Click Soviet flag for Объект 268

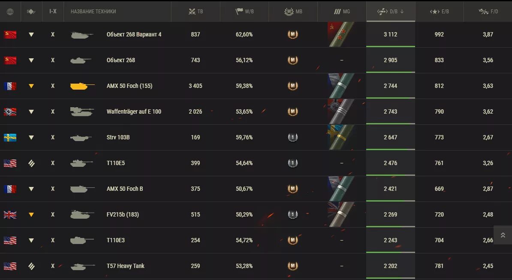tap(10, 60)
